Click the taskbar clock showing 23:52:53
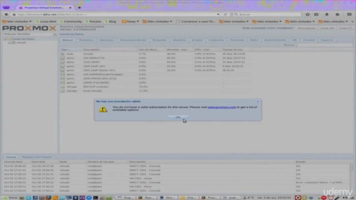356x200 pixels. click(x=274, y=198)
